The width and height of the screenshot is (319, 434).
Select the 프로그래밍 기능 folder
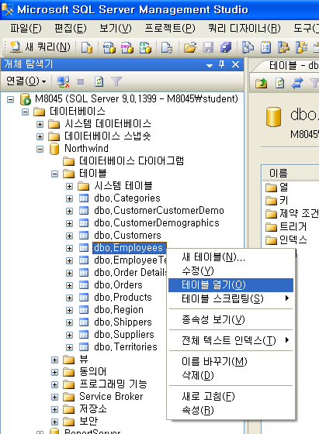click(113, 384)
